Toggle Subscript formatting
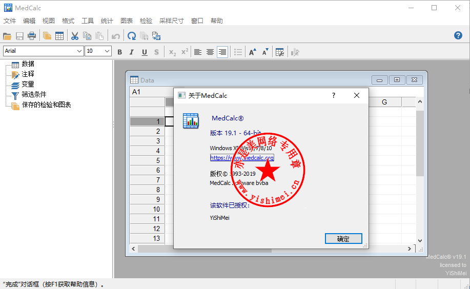Image resolution: width=470 pixels, height=289 pixels. [172, 52]
